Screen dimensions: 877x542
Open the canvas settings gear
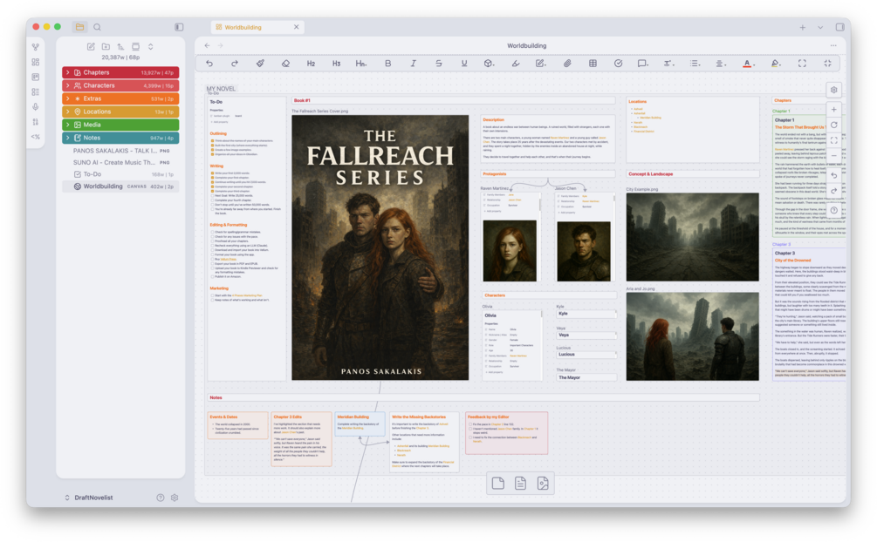(834, 90)
